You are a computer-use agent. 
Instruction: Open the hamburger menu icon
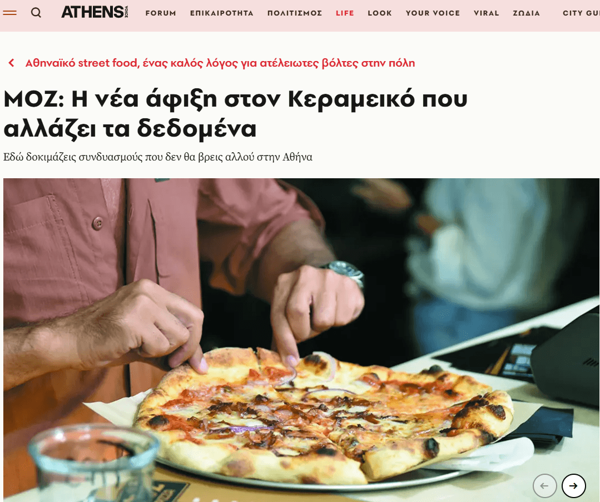(9, 13)
